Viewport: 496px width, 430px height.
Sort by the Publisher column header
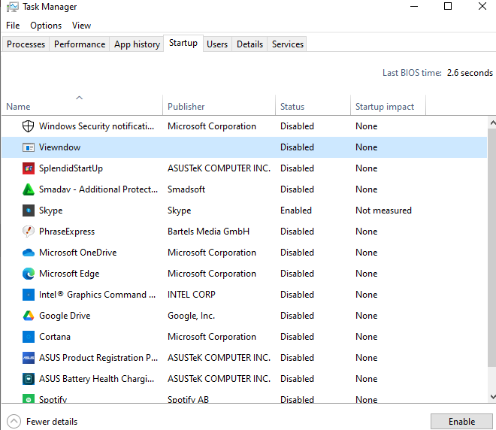[x=219, y=104]
